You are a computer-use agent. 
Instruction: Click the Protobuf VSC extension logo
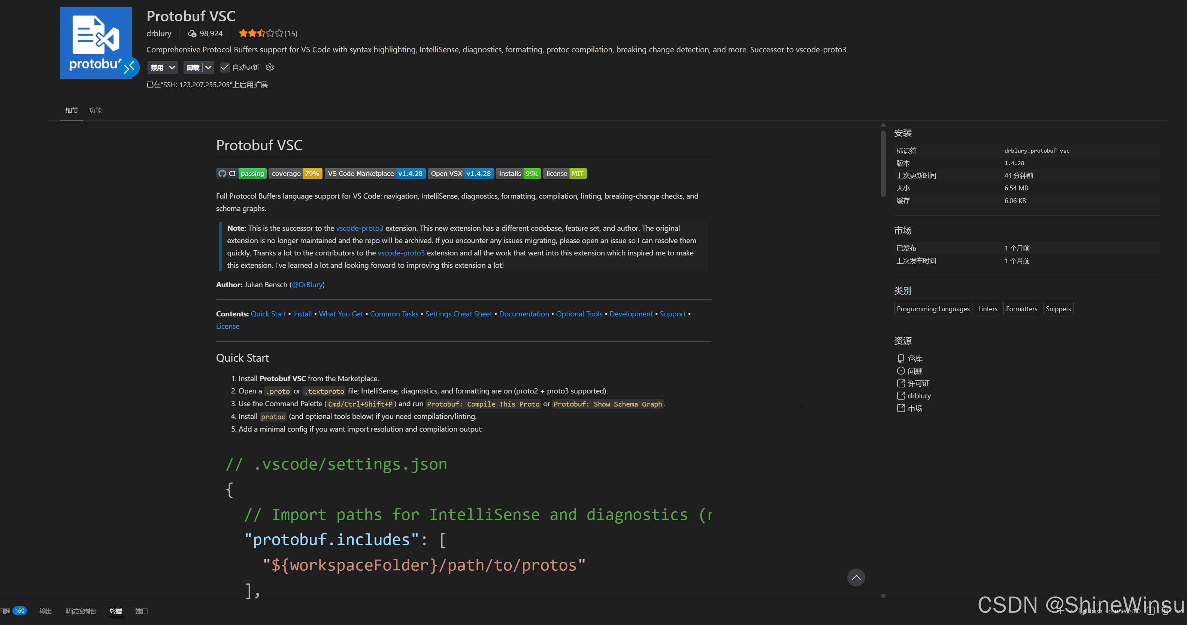pyautogui.click(x=96, y=43)
